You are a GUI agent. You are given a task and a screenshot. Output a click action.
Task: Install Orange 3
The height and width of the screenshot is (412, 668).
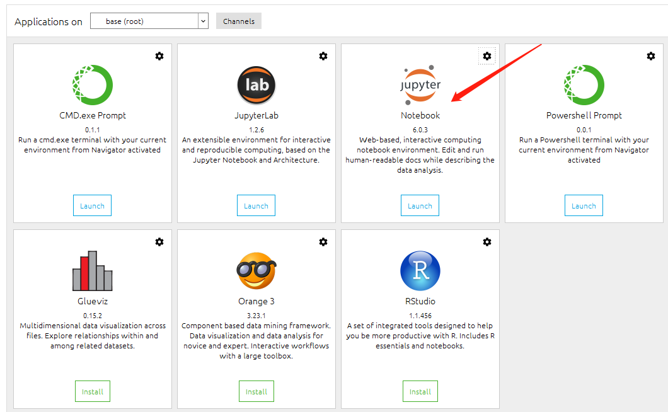(256, 391)
